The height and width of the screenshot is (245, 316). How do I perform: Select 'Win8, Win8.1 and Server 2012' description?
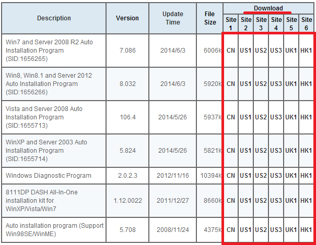[49, 76]
